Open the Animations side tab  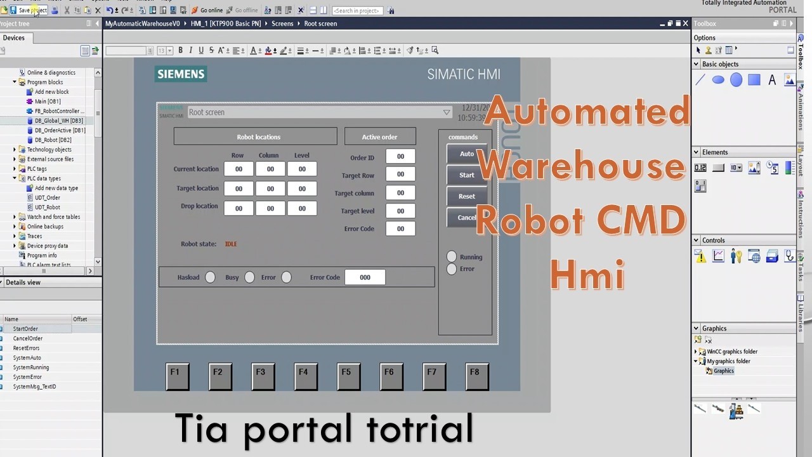(801, 112)
